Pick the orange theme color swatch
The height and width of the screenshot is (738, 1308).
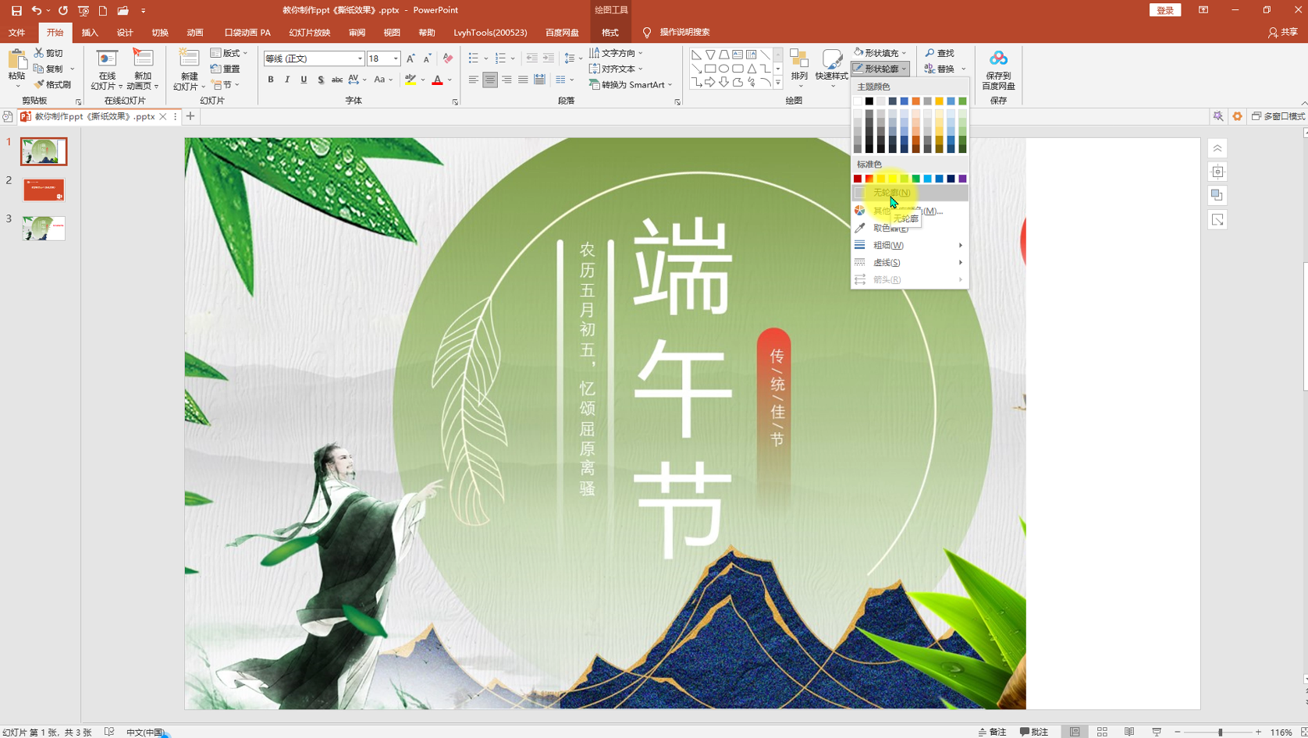click(x=916, y=101)
